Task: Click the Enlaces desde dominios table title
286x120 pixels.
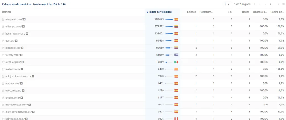Action: [34, 4]
